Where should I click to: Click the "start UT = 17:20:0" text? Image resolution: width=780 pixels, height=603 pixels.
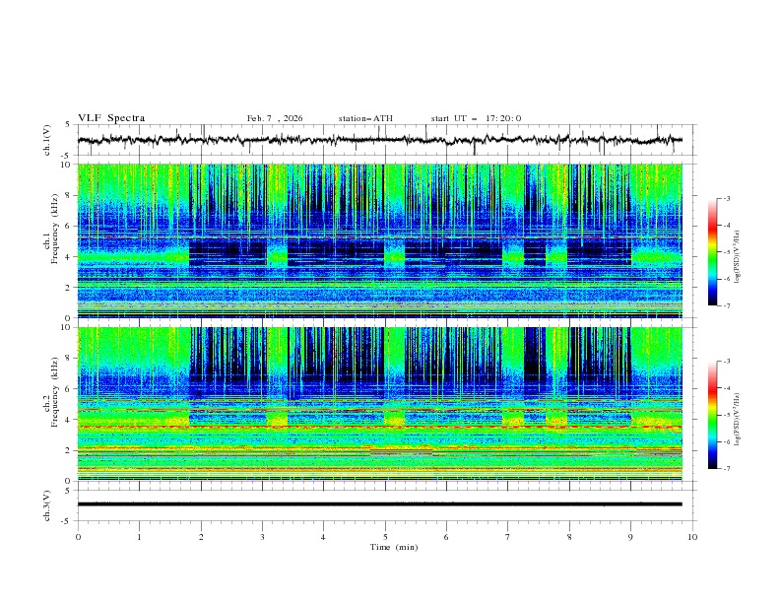(476, 118)
